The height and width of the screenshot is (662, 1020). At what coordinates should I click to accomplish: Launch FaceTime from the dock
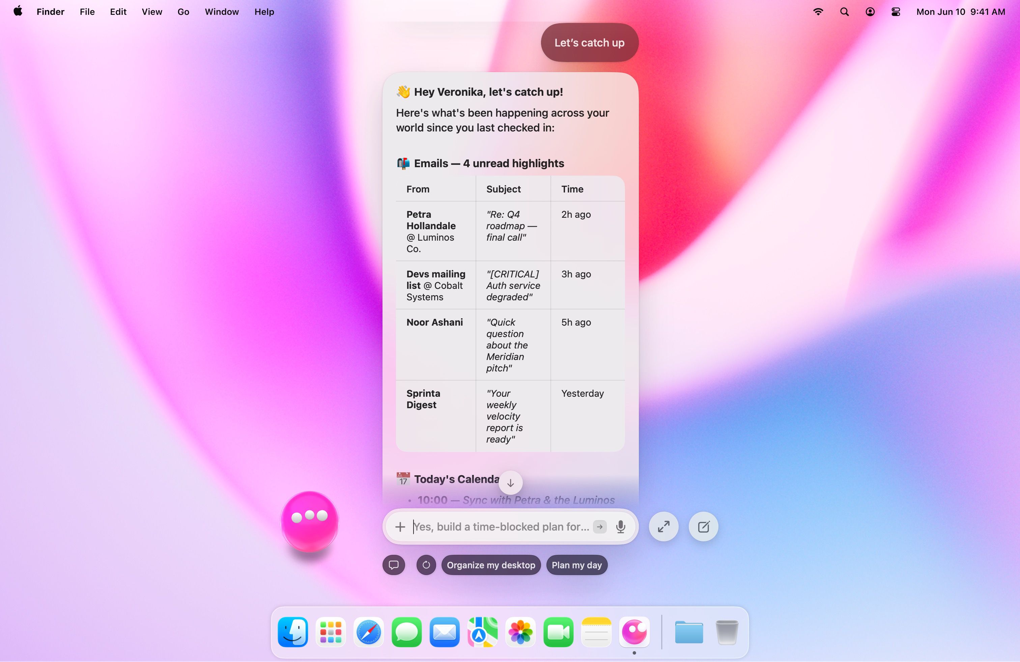559,632
